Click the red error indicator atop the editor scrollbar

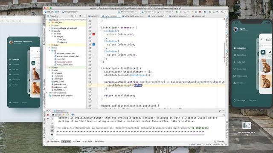(x=224, y=19)
